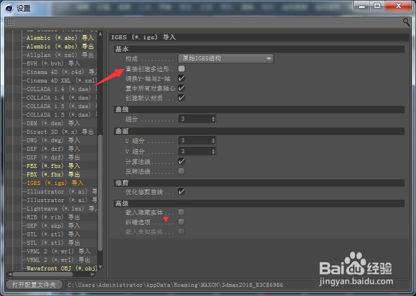Click the 高级 section header
Image resolution: width=416 pixels, height=296 pixels.
(259, 203)
